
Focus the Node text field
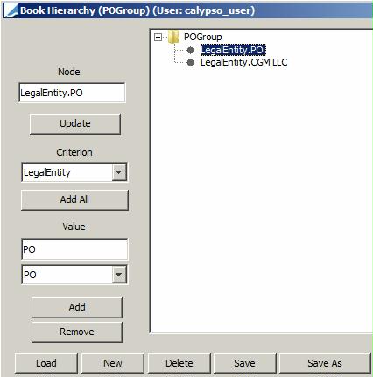pyautogui.click(x=72, y=93)
